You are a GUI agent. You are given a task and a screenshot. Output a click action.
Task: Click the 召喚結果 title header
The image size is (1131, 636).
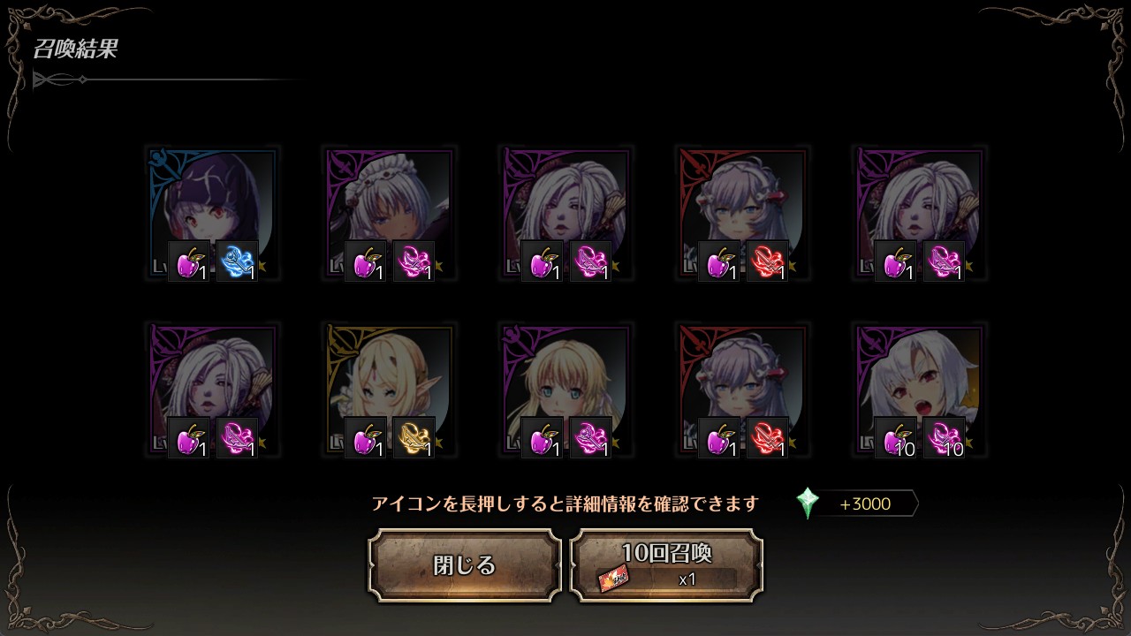coord(75,49)
